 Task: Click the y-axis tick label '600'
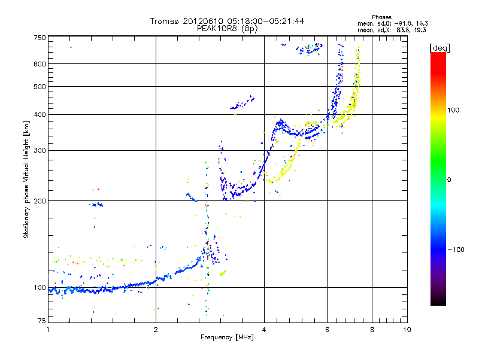(40, 64)
